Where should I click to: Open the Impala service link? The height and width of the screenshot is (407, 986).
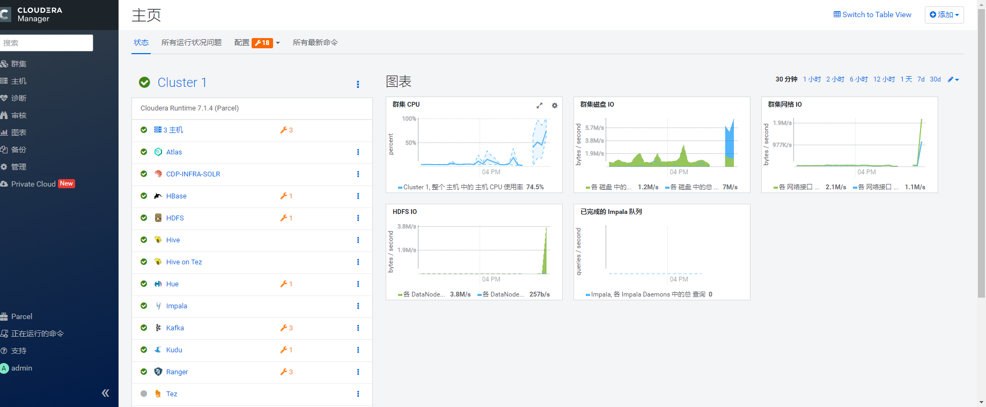click(176, 306)
